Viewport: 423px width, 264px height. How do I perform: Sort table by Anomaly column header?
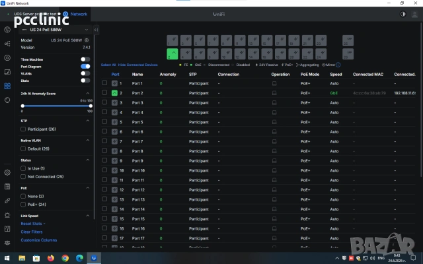(168, 75)
